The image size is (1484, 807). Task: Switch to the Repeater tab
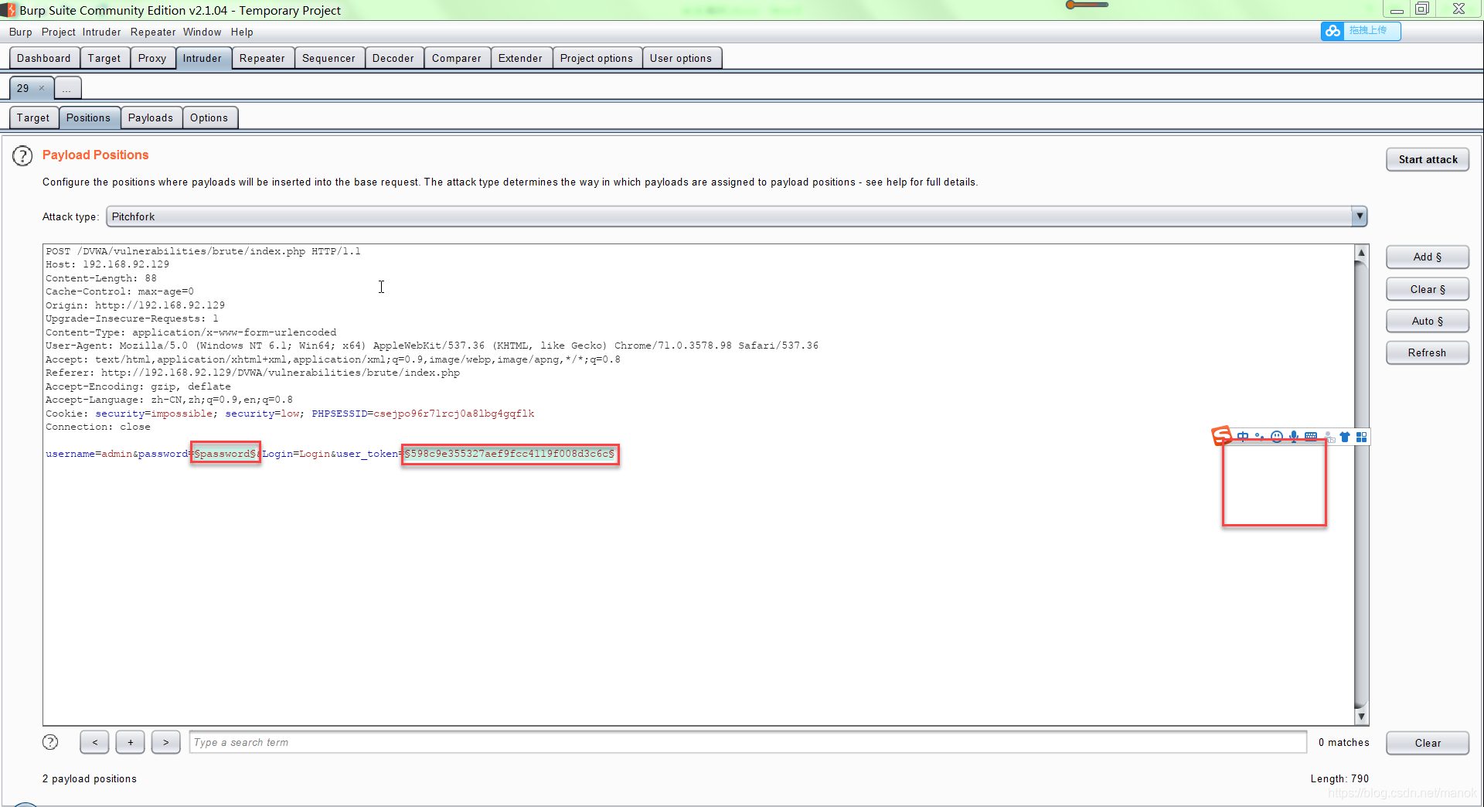262,58
